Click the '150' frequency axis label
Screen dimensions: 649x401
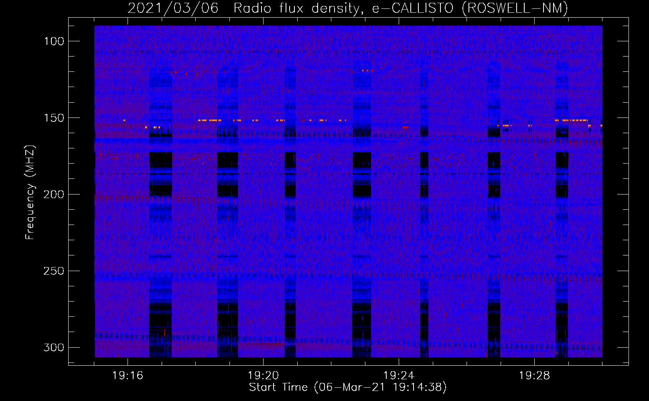[x=54, y=118]
